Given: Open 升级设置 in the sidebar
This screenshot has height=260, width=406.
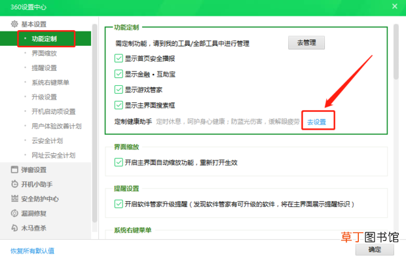Looking at the screenshot, I should (x=44, y=97).
